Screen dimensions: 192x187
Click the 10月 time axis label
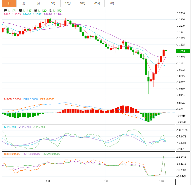tap(162, 181)
